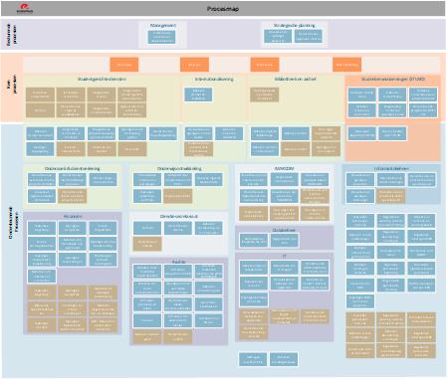Screen dimensions: 448x380
Task: Click the Bibliotheek en archief heading
Action: coord(296,79)
